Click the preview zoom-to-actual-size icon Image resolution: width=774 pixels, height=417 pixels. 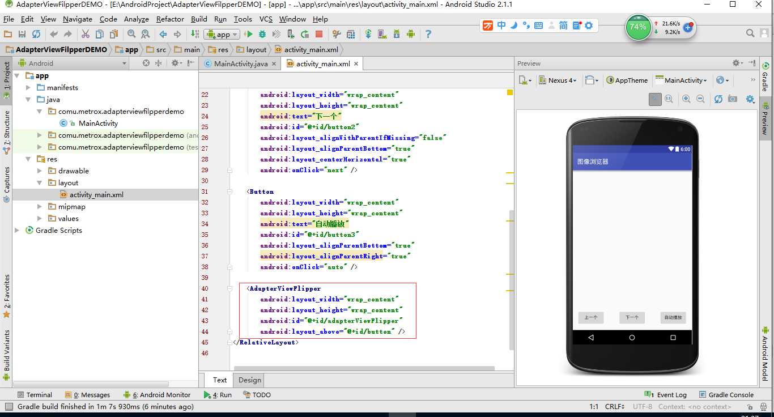click(x=669, y=99)
